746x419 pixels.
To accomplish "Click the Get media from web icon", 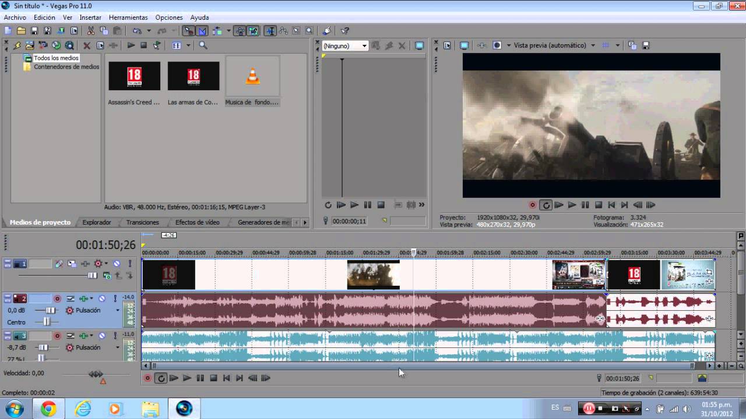I will tap(69, 45).
